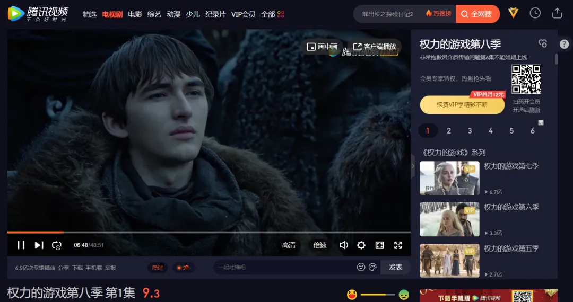Select episode 6 preview
Viewport: 573px width, 302px height.
coord(533,130)
